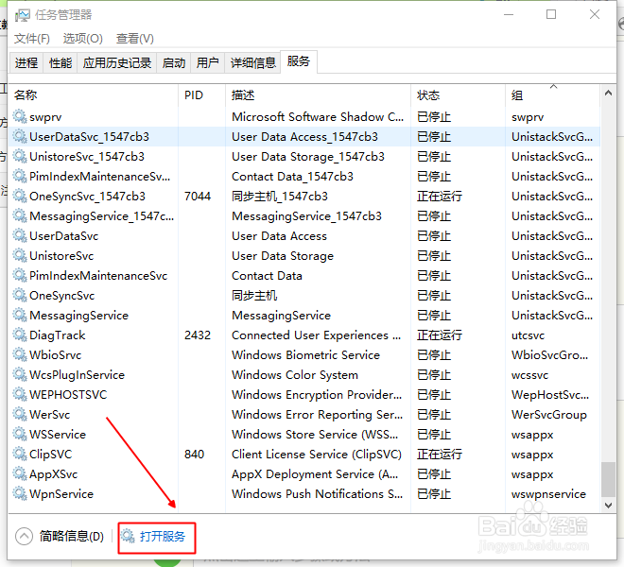Select 'Windows Biometric Service' description
624x567 pixels.
(x=305, y=355)
